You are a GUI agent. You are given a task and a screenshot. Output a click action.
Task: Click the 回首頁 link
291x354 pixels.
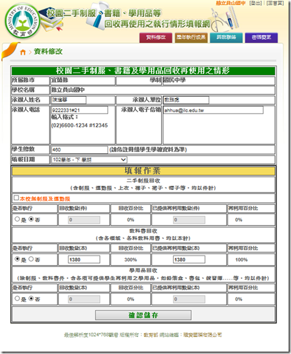coord(275,3)
